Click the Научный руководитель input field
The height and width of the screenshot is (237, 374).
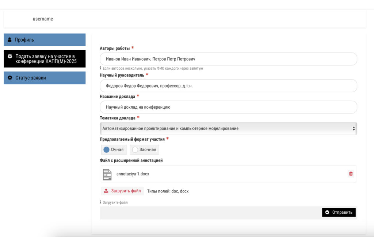(x=228, y=86)
